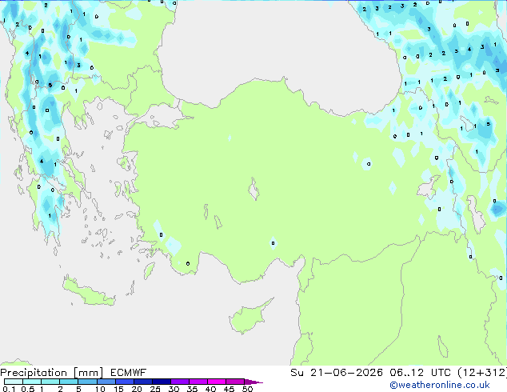This screenshot has width=507, height=392.
Task: Click the purple arrow at legend end
Action: coord(253,382)
